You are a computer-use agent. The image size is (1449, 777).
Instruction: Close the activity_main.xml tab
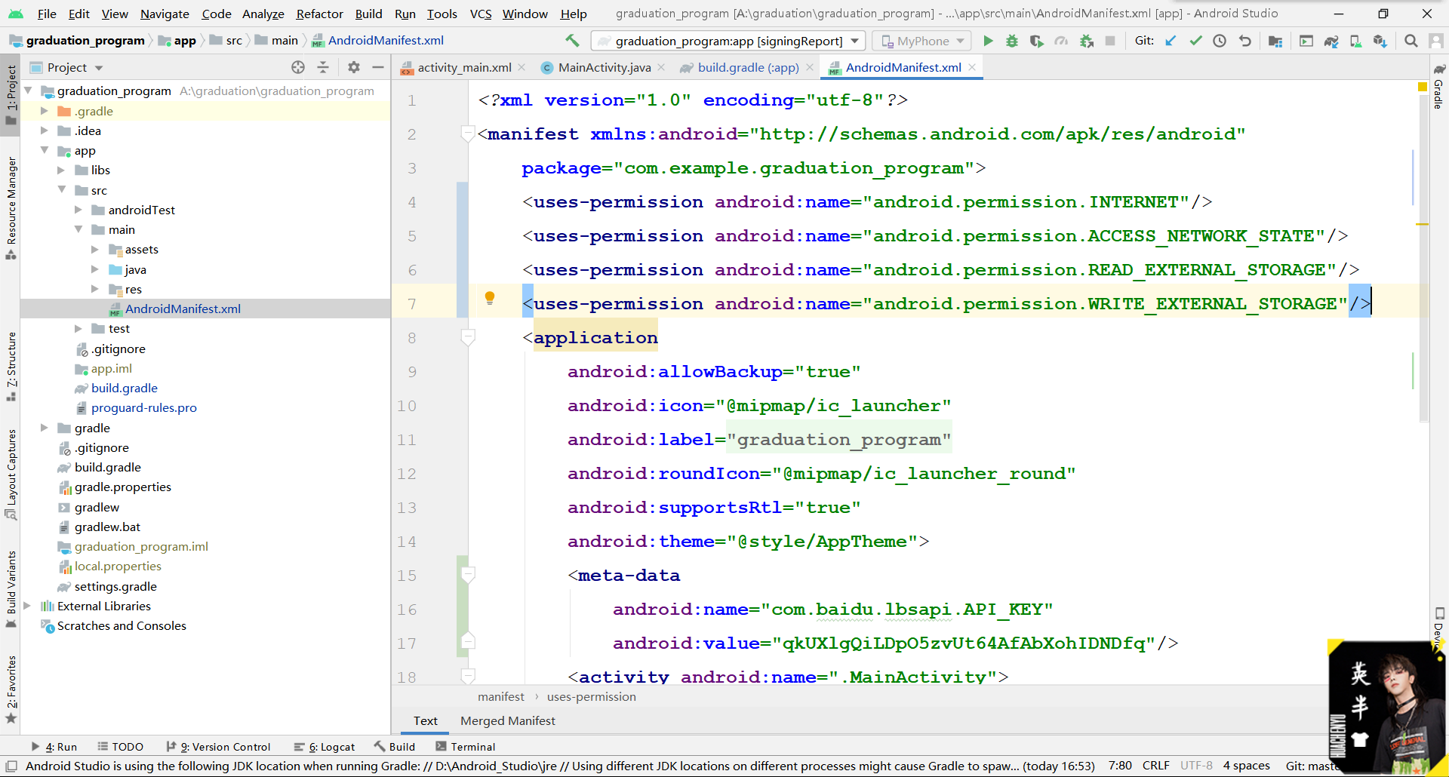521,67
